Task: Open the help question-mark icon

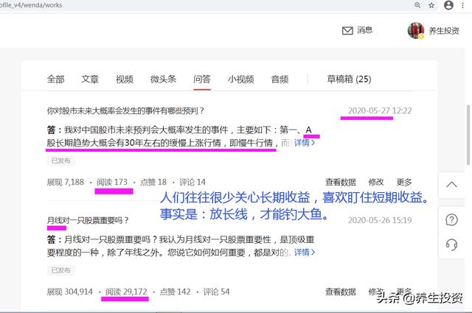Action: pyautogui.click(x=451, y=219)
